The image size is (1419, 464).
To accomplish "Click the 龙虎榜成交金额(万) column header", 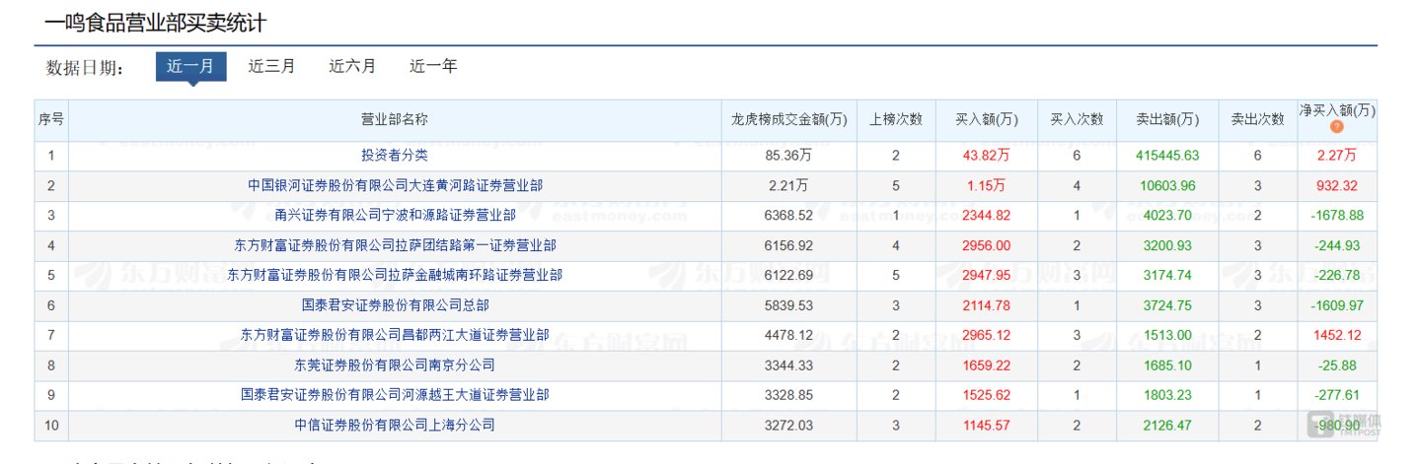I will 788,119.
